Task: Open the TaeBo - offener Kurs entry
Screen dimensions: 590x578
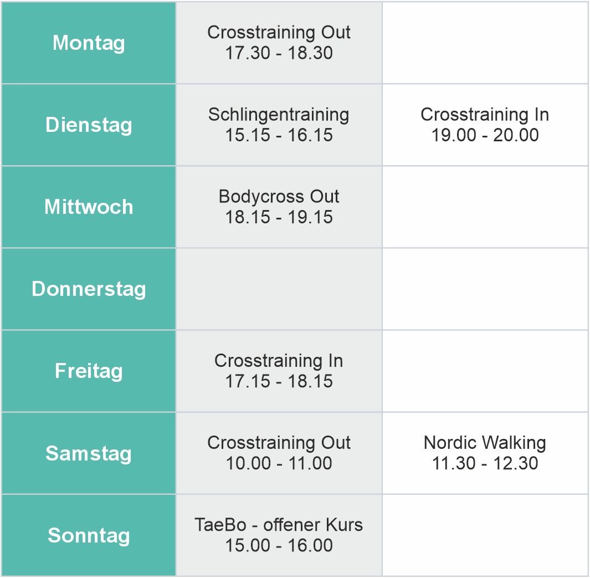Action: tap(279, 535)
